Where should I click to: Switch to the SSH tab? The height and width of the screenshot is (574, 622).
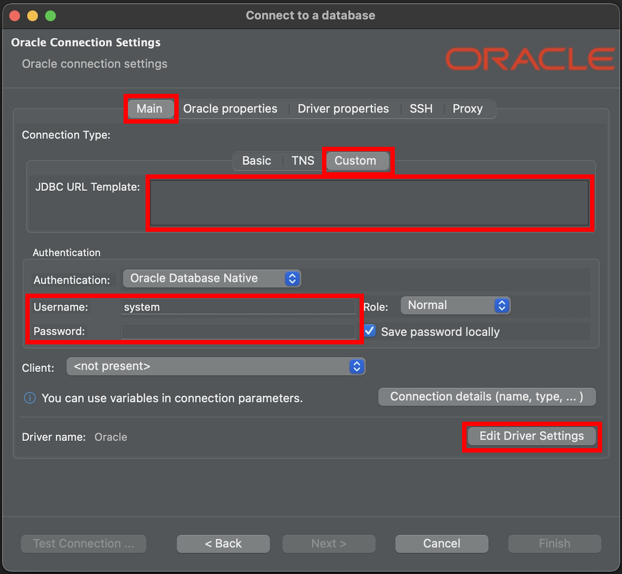421,109
